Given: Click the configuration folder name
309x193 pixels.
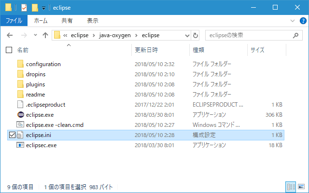Looking at the screenshot, I should pyautogui.click(x=43, y=64).
